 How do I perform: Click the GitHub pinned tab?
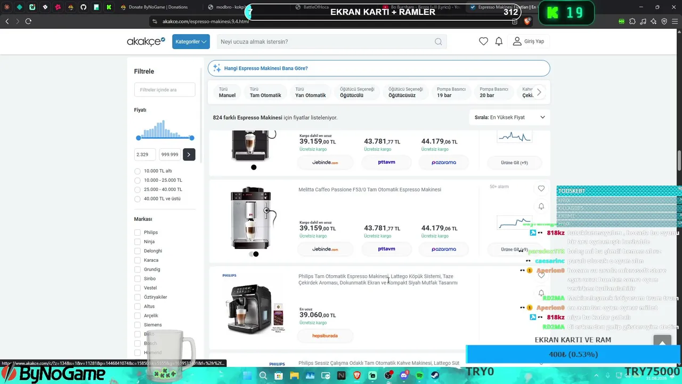pos(83,7)
